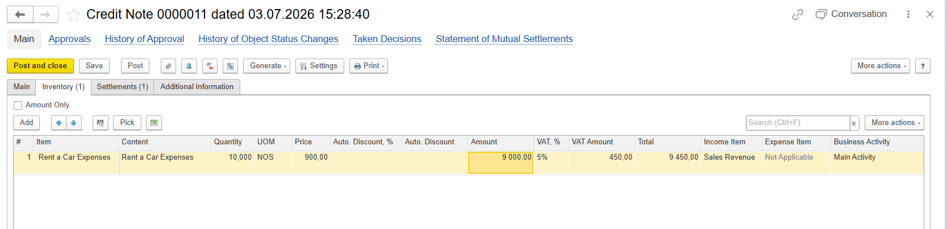Copy link with the chain icon
This screenshot has width=947, height=229.
[798, 14]
